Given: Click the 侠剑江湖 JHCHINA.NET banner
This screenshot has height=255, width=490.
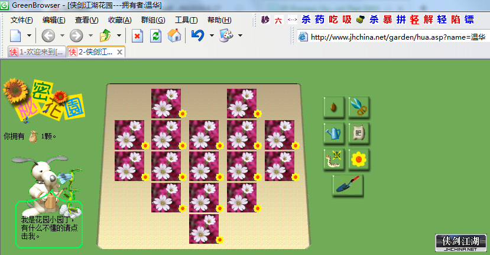Looking at the screenshot, I should [461, 243].
